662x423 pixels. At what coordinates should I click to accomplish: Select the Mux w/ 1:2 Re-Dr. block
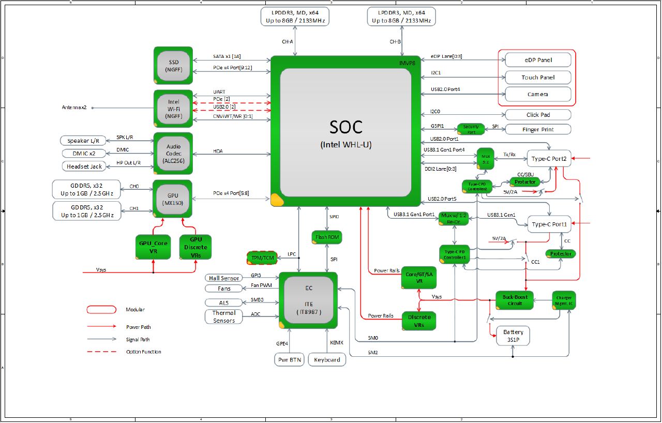tap(454, 218)
